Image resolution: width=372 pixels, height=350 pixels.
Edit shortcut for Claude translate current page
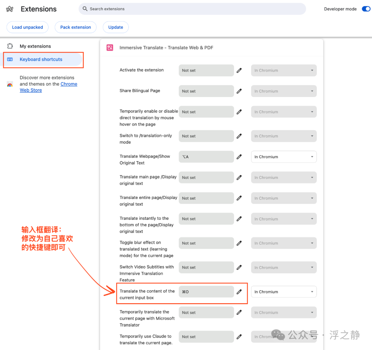239,337
